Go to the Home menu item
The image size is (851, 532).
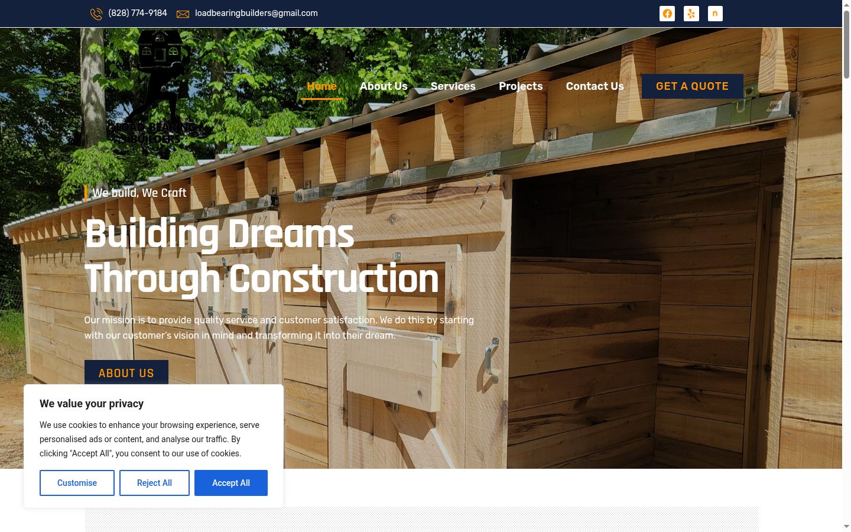tap(322, 86)
